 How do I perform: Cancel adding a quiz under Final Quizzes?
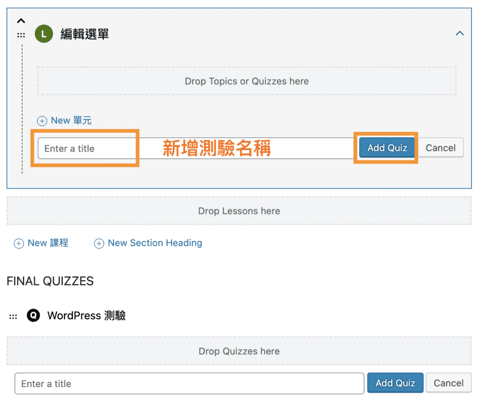point(448,383)
